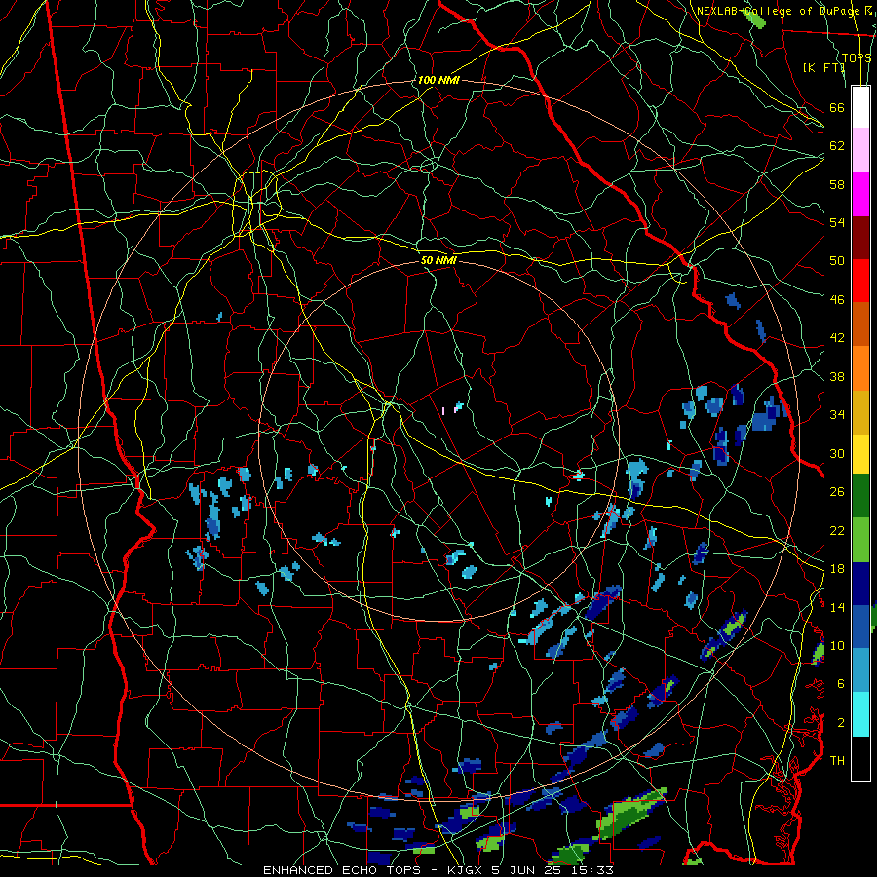The height and width of the screenshot is (877, 877).
Task: Click the 'ENHANCED ECHO TOPS' caption text
Action: (342, 870)
